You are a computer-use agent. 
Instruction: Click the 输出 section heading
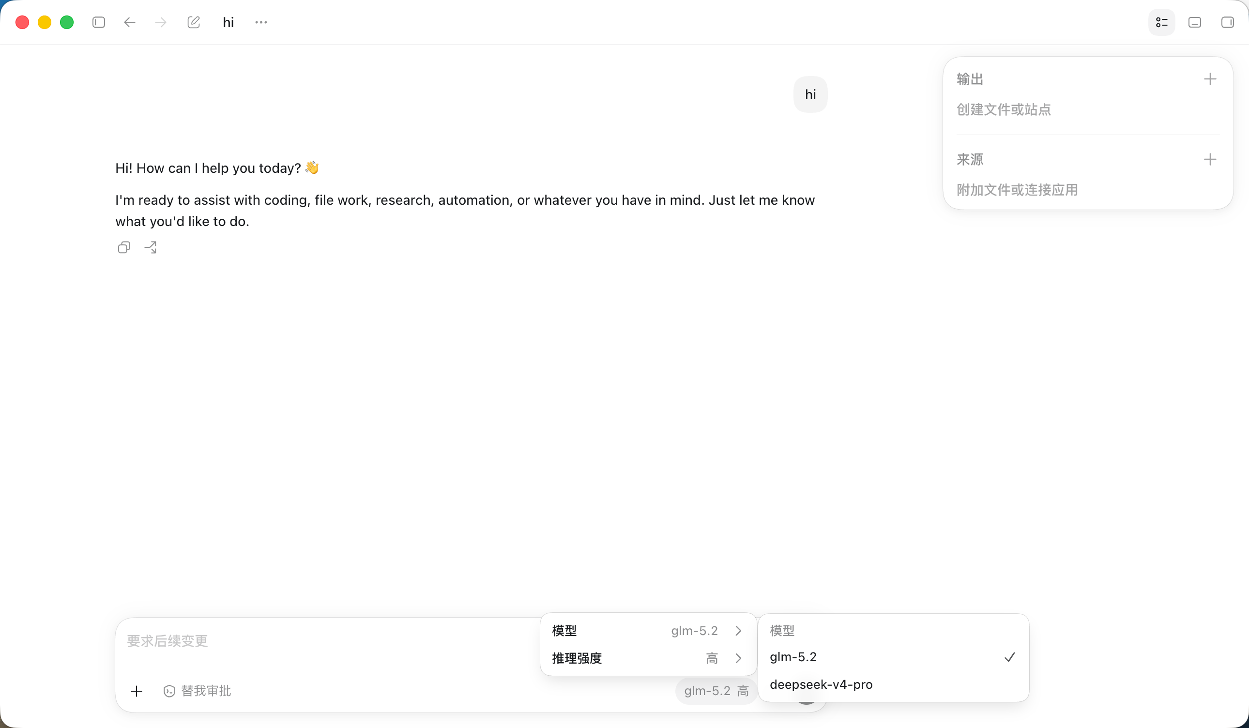tap(970, 79)
